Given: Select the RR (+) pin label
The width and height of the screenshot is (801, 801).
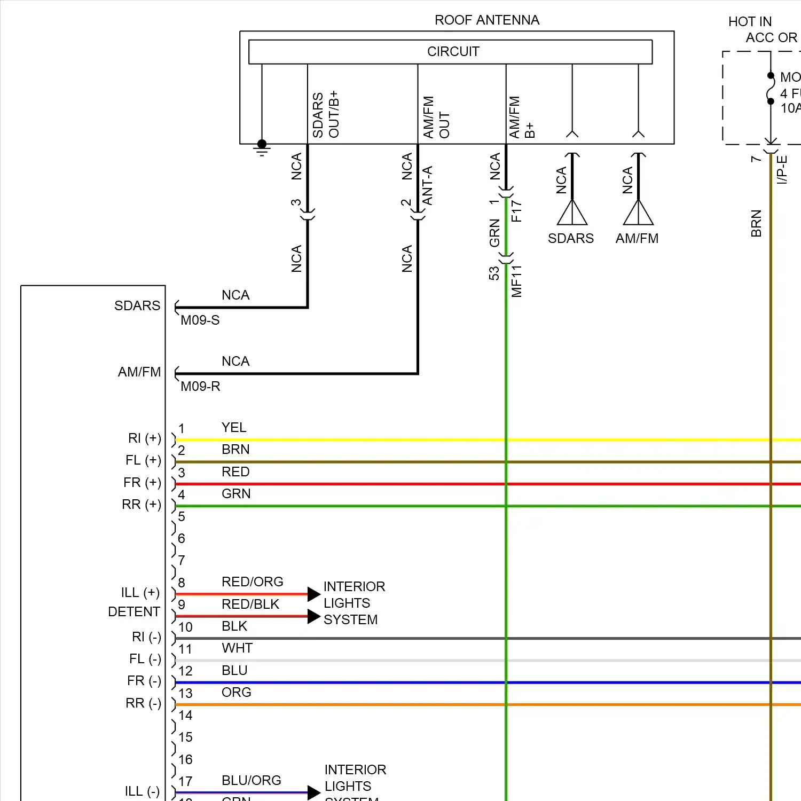Looking at the screenshot, I should pos(142,504).
